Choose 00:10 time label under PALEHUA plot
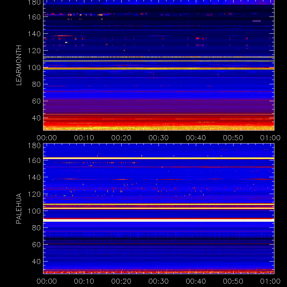Image resolution: width=287 pixels, height=287 pixels. click(84, 281)
